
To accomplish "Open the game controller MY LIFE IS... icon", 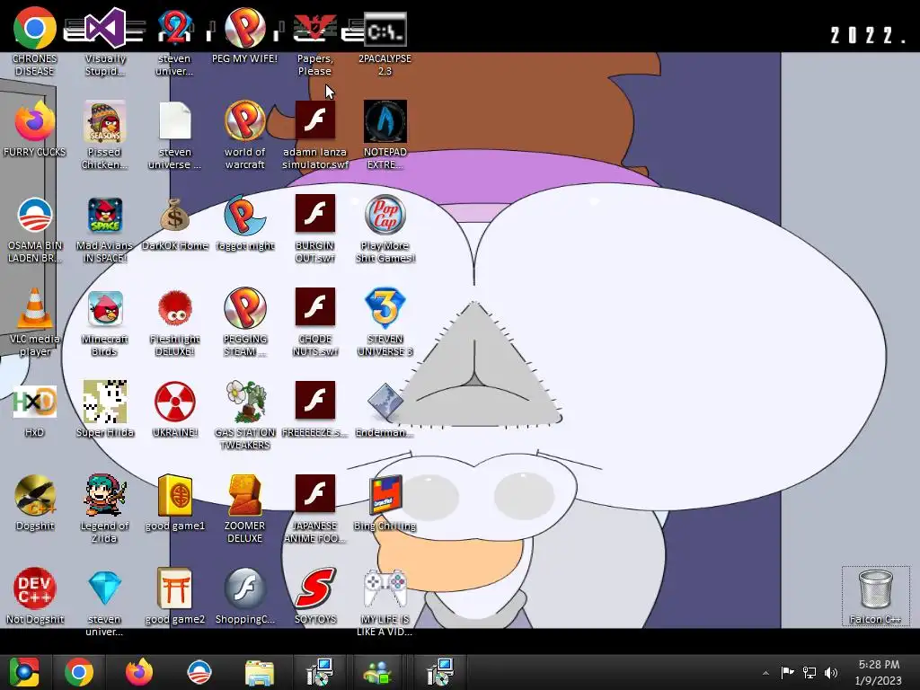I will point(385,588).
